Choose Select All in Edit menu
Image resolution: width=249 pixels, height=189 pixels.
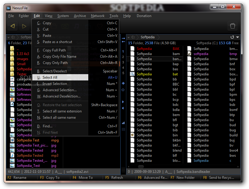point(76,77)
